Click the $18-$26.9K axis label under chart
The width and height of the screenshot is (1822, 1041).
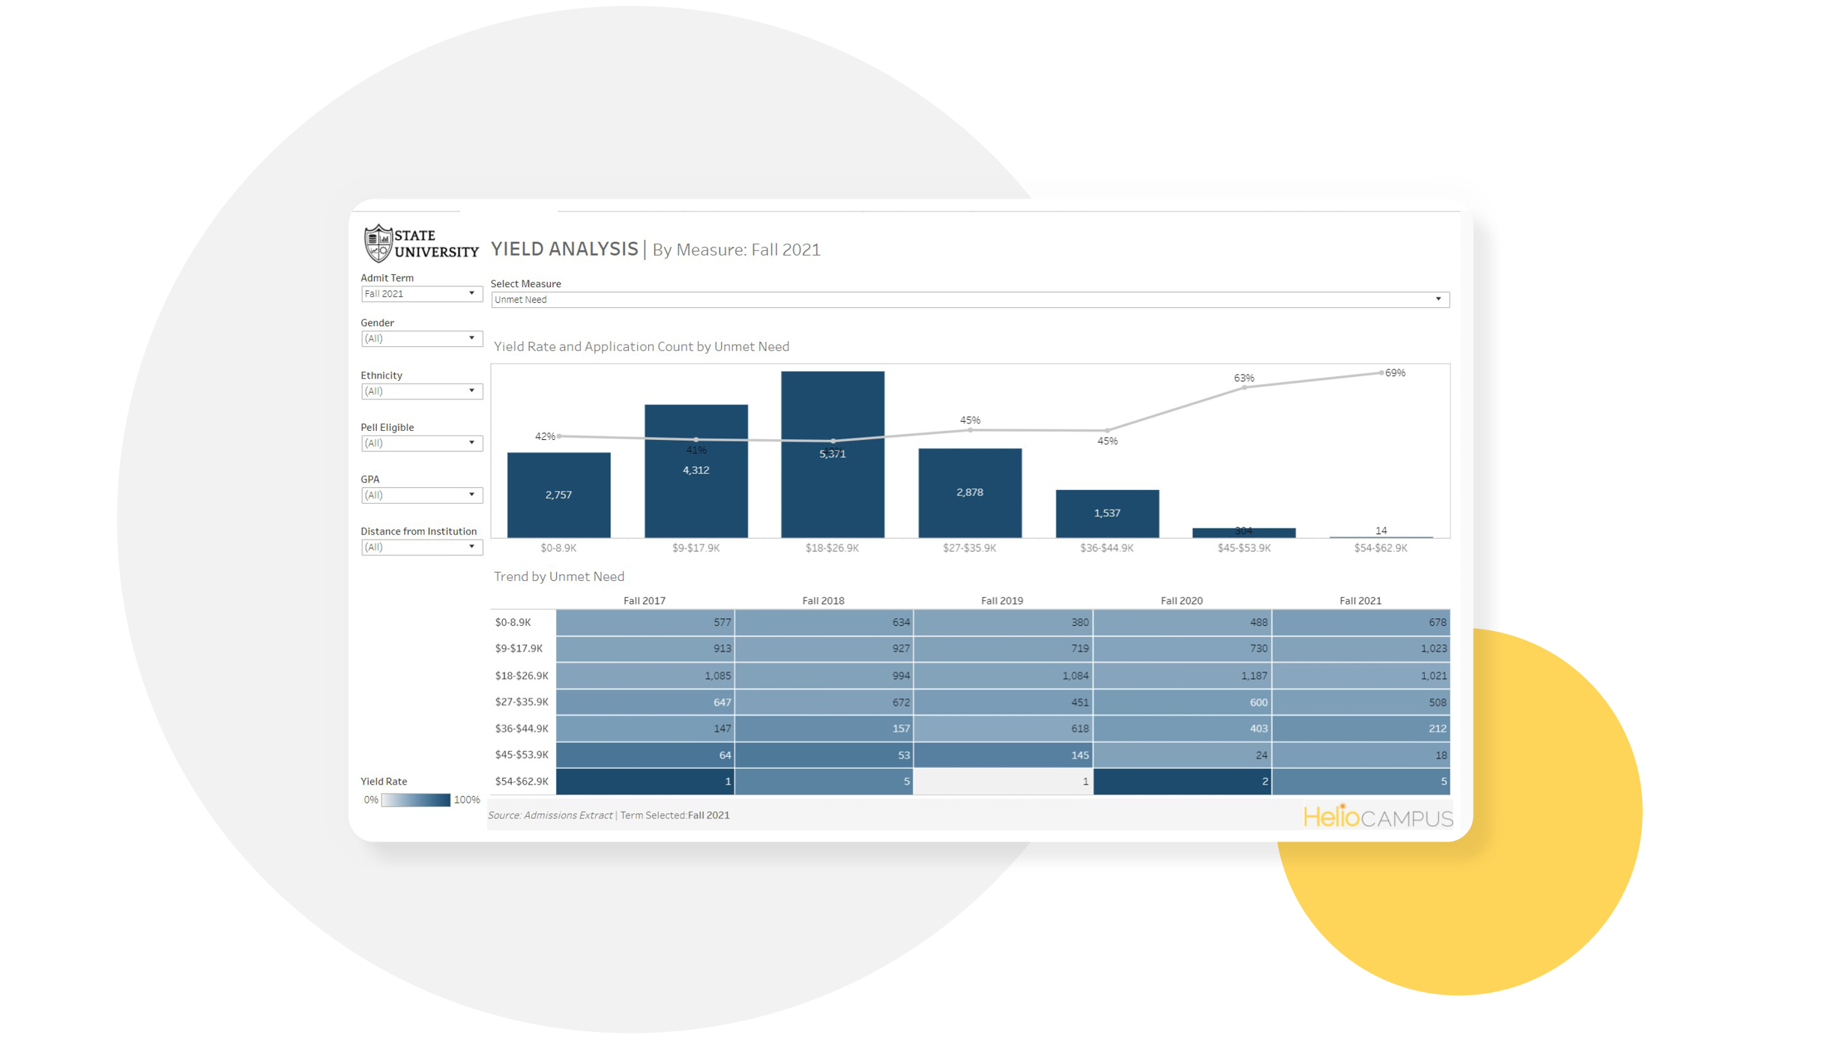832,549
